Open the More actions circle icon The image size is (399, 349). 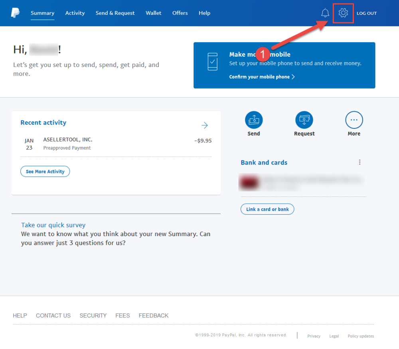coord(354,120)
